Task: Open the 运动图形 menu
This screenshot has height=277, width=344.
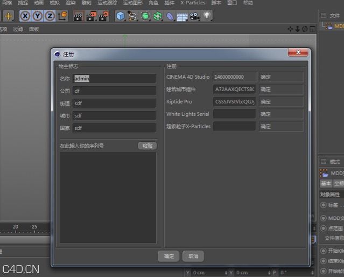Action: click(x=133, y=3)
